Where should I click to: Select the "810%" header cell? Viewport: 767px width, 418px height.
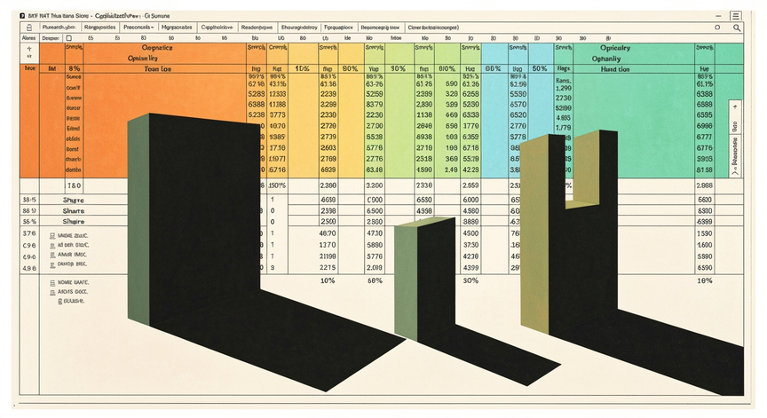[x=447, y=69]
